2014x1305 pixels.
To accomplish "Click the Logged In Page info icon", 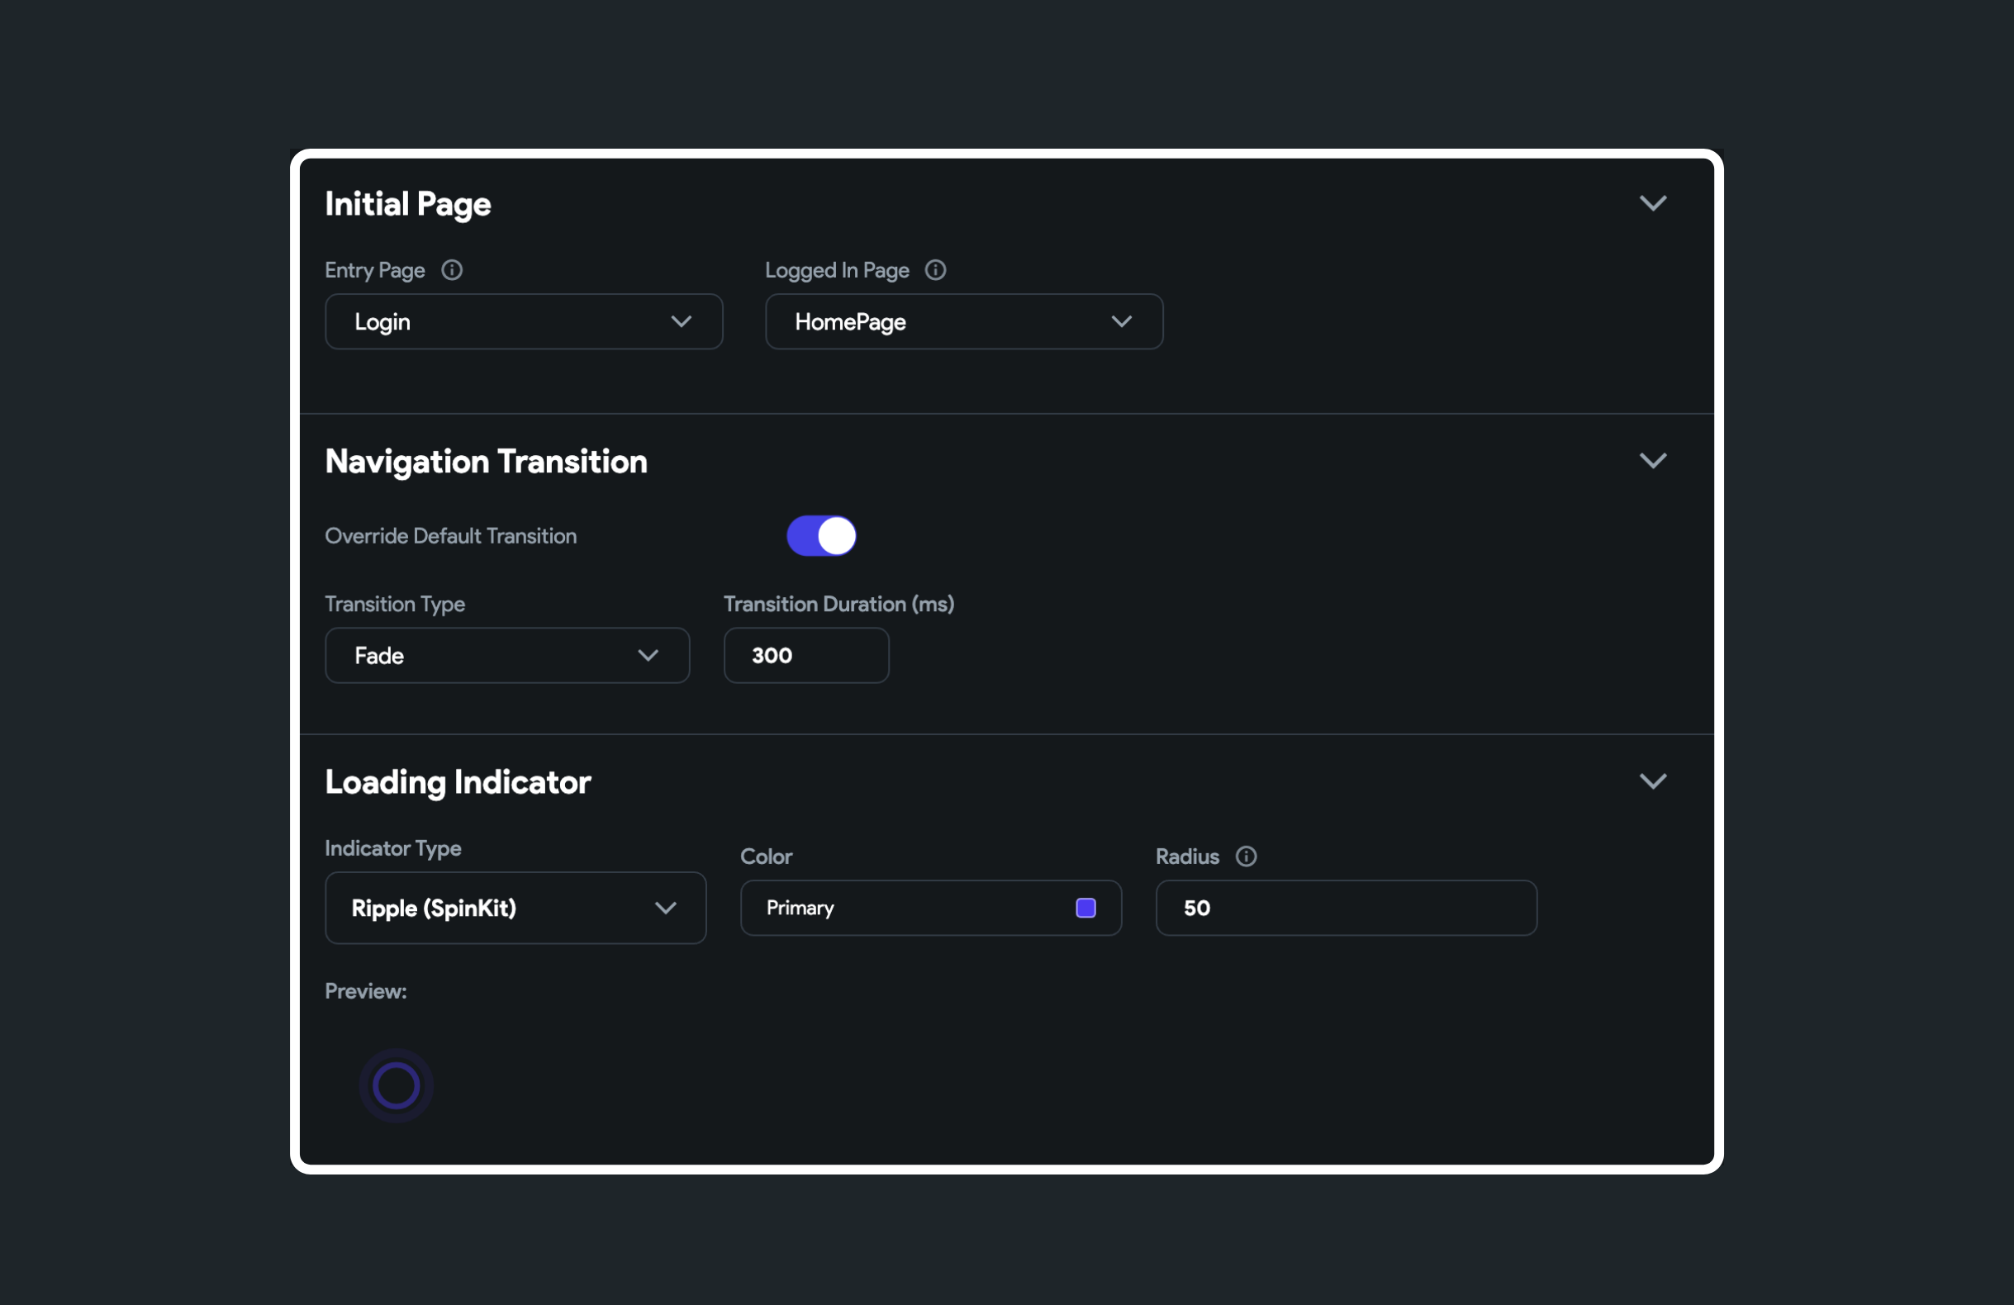I will pos(935,270).
